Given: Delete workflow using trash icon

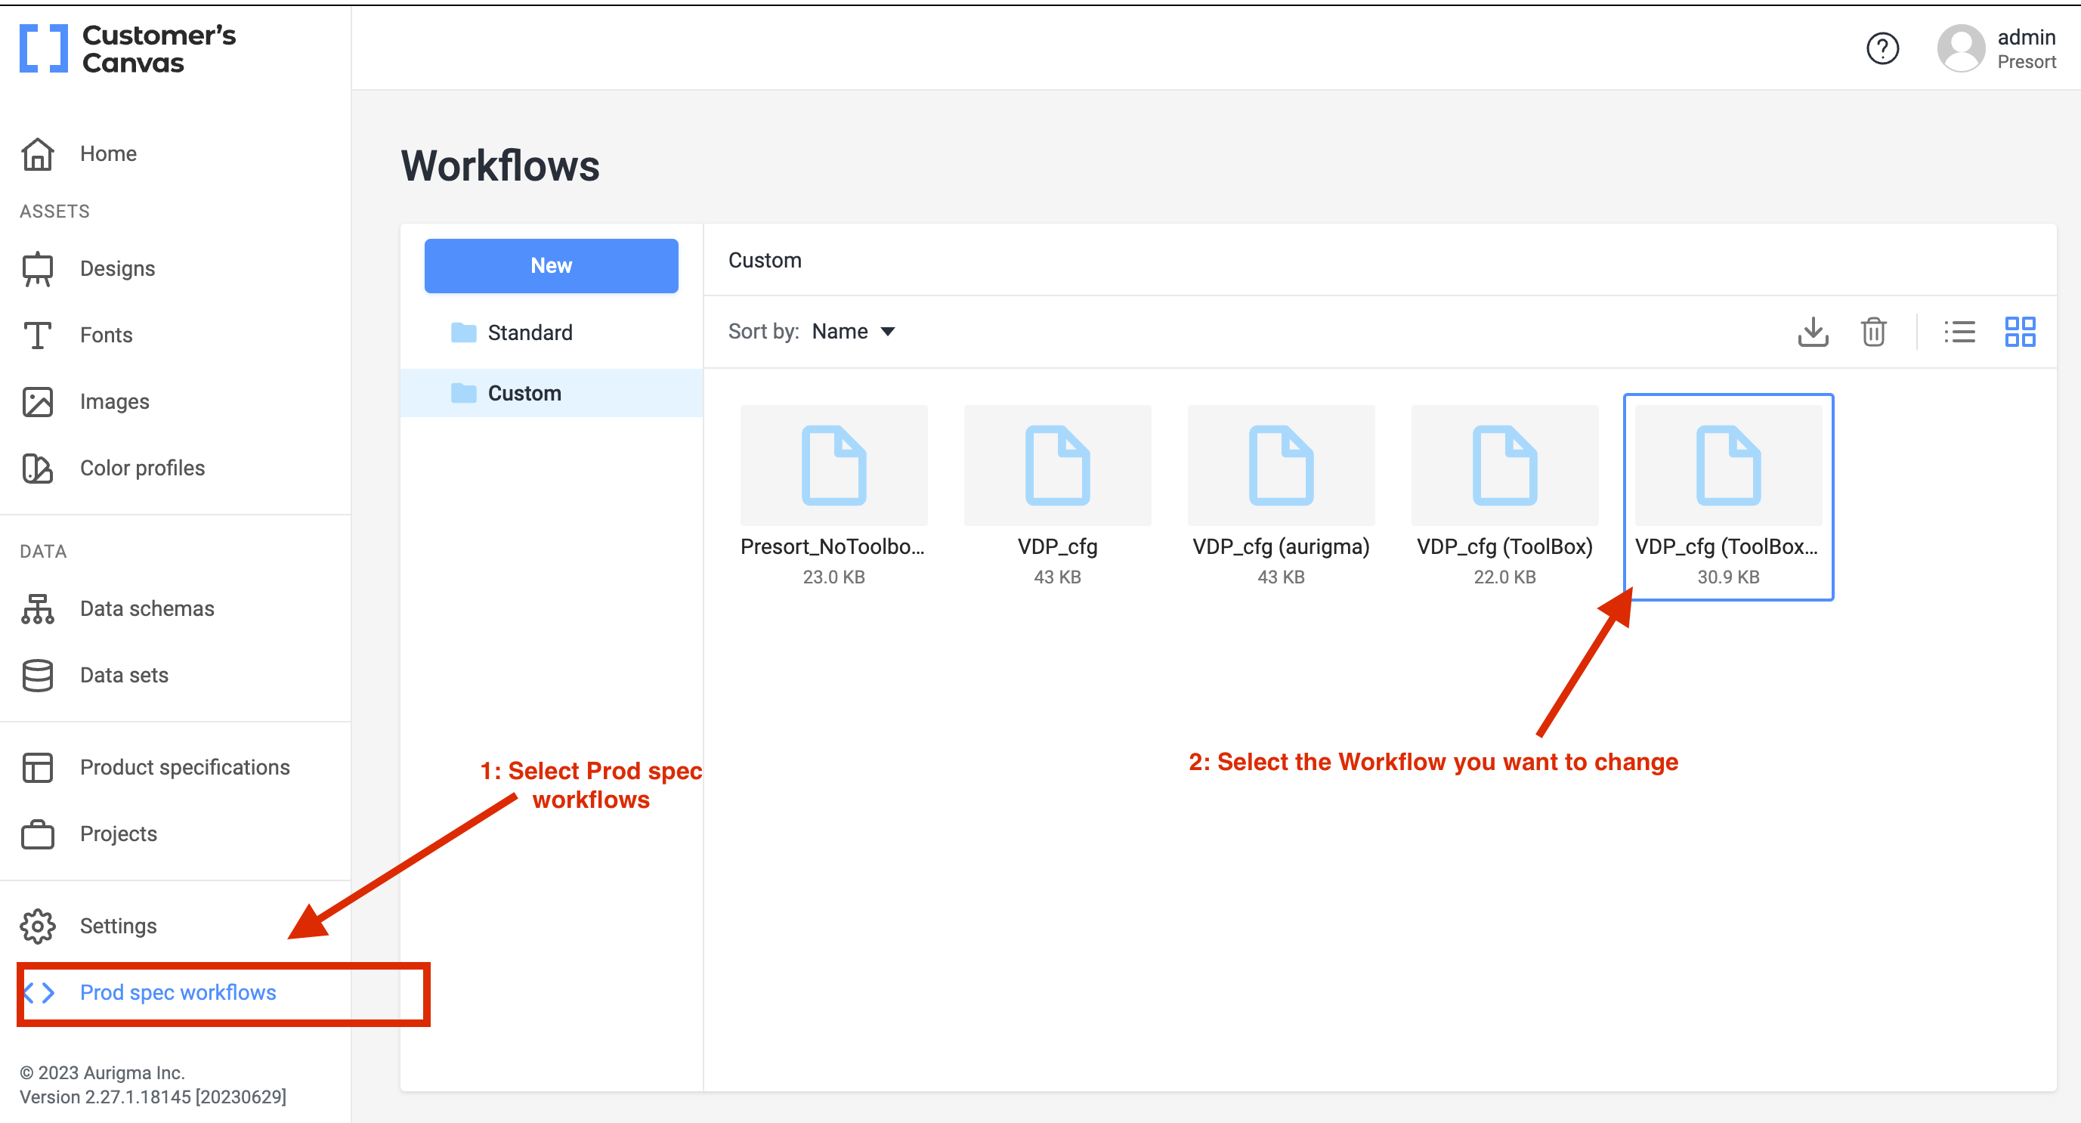Looking at the screenshot, I should pos(1873,331).
